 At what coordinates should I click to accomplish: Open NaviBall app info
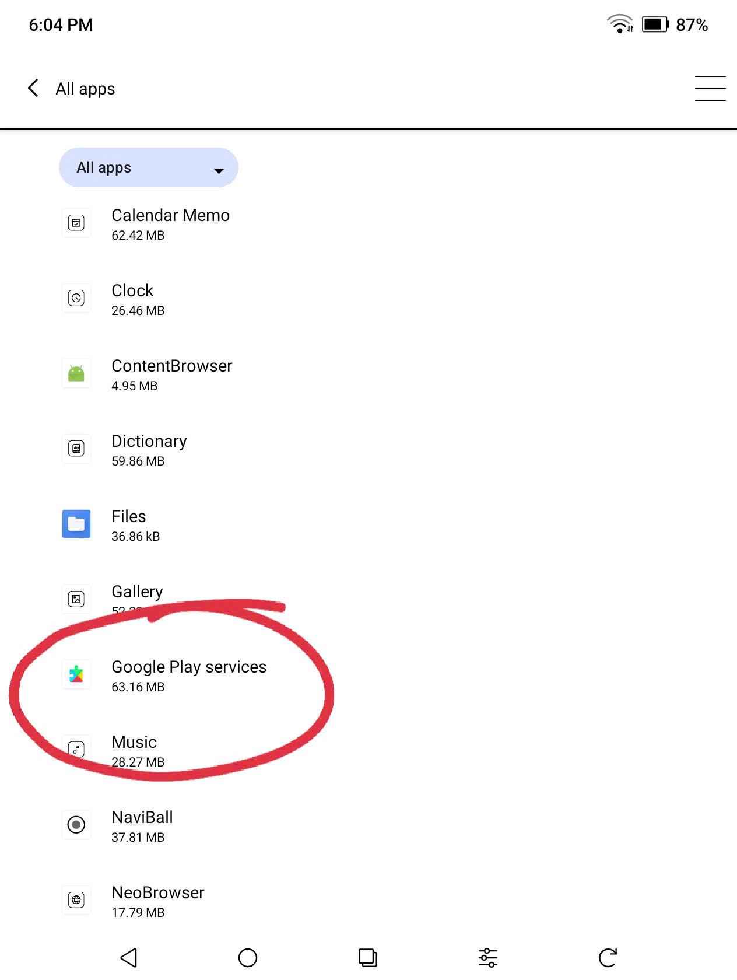coord(368,826)
